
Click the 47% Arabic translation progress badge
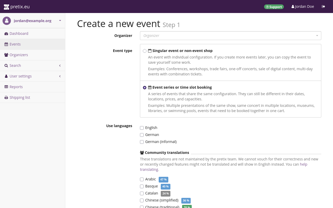click(163, 180)
